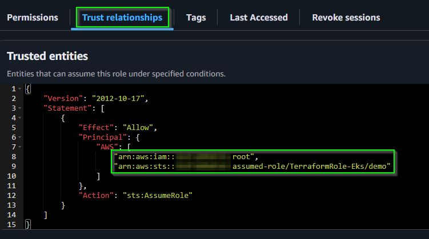Screen dimensions: 429x239
Task: Open the Permissions tab
Action: click(33, 18)
